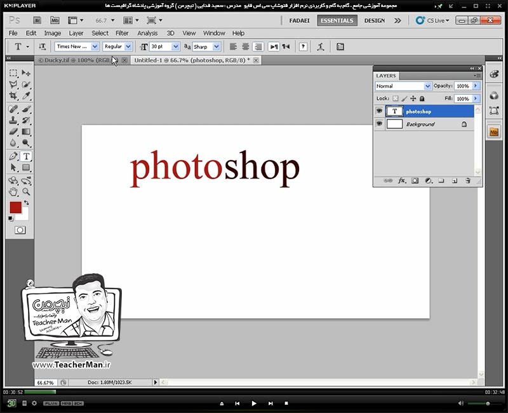Select the Rectangle shape tool
Screen dimensions: 508x413
[26, 168]
